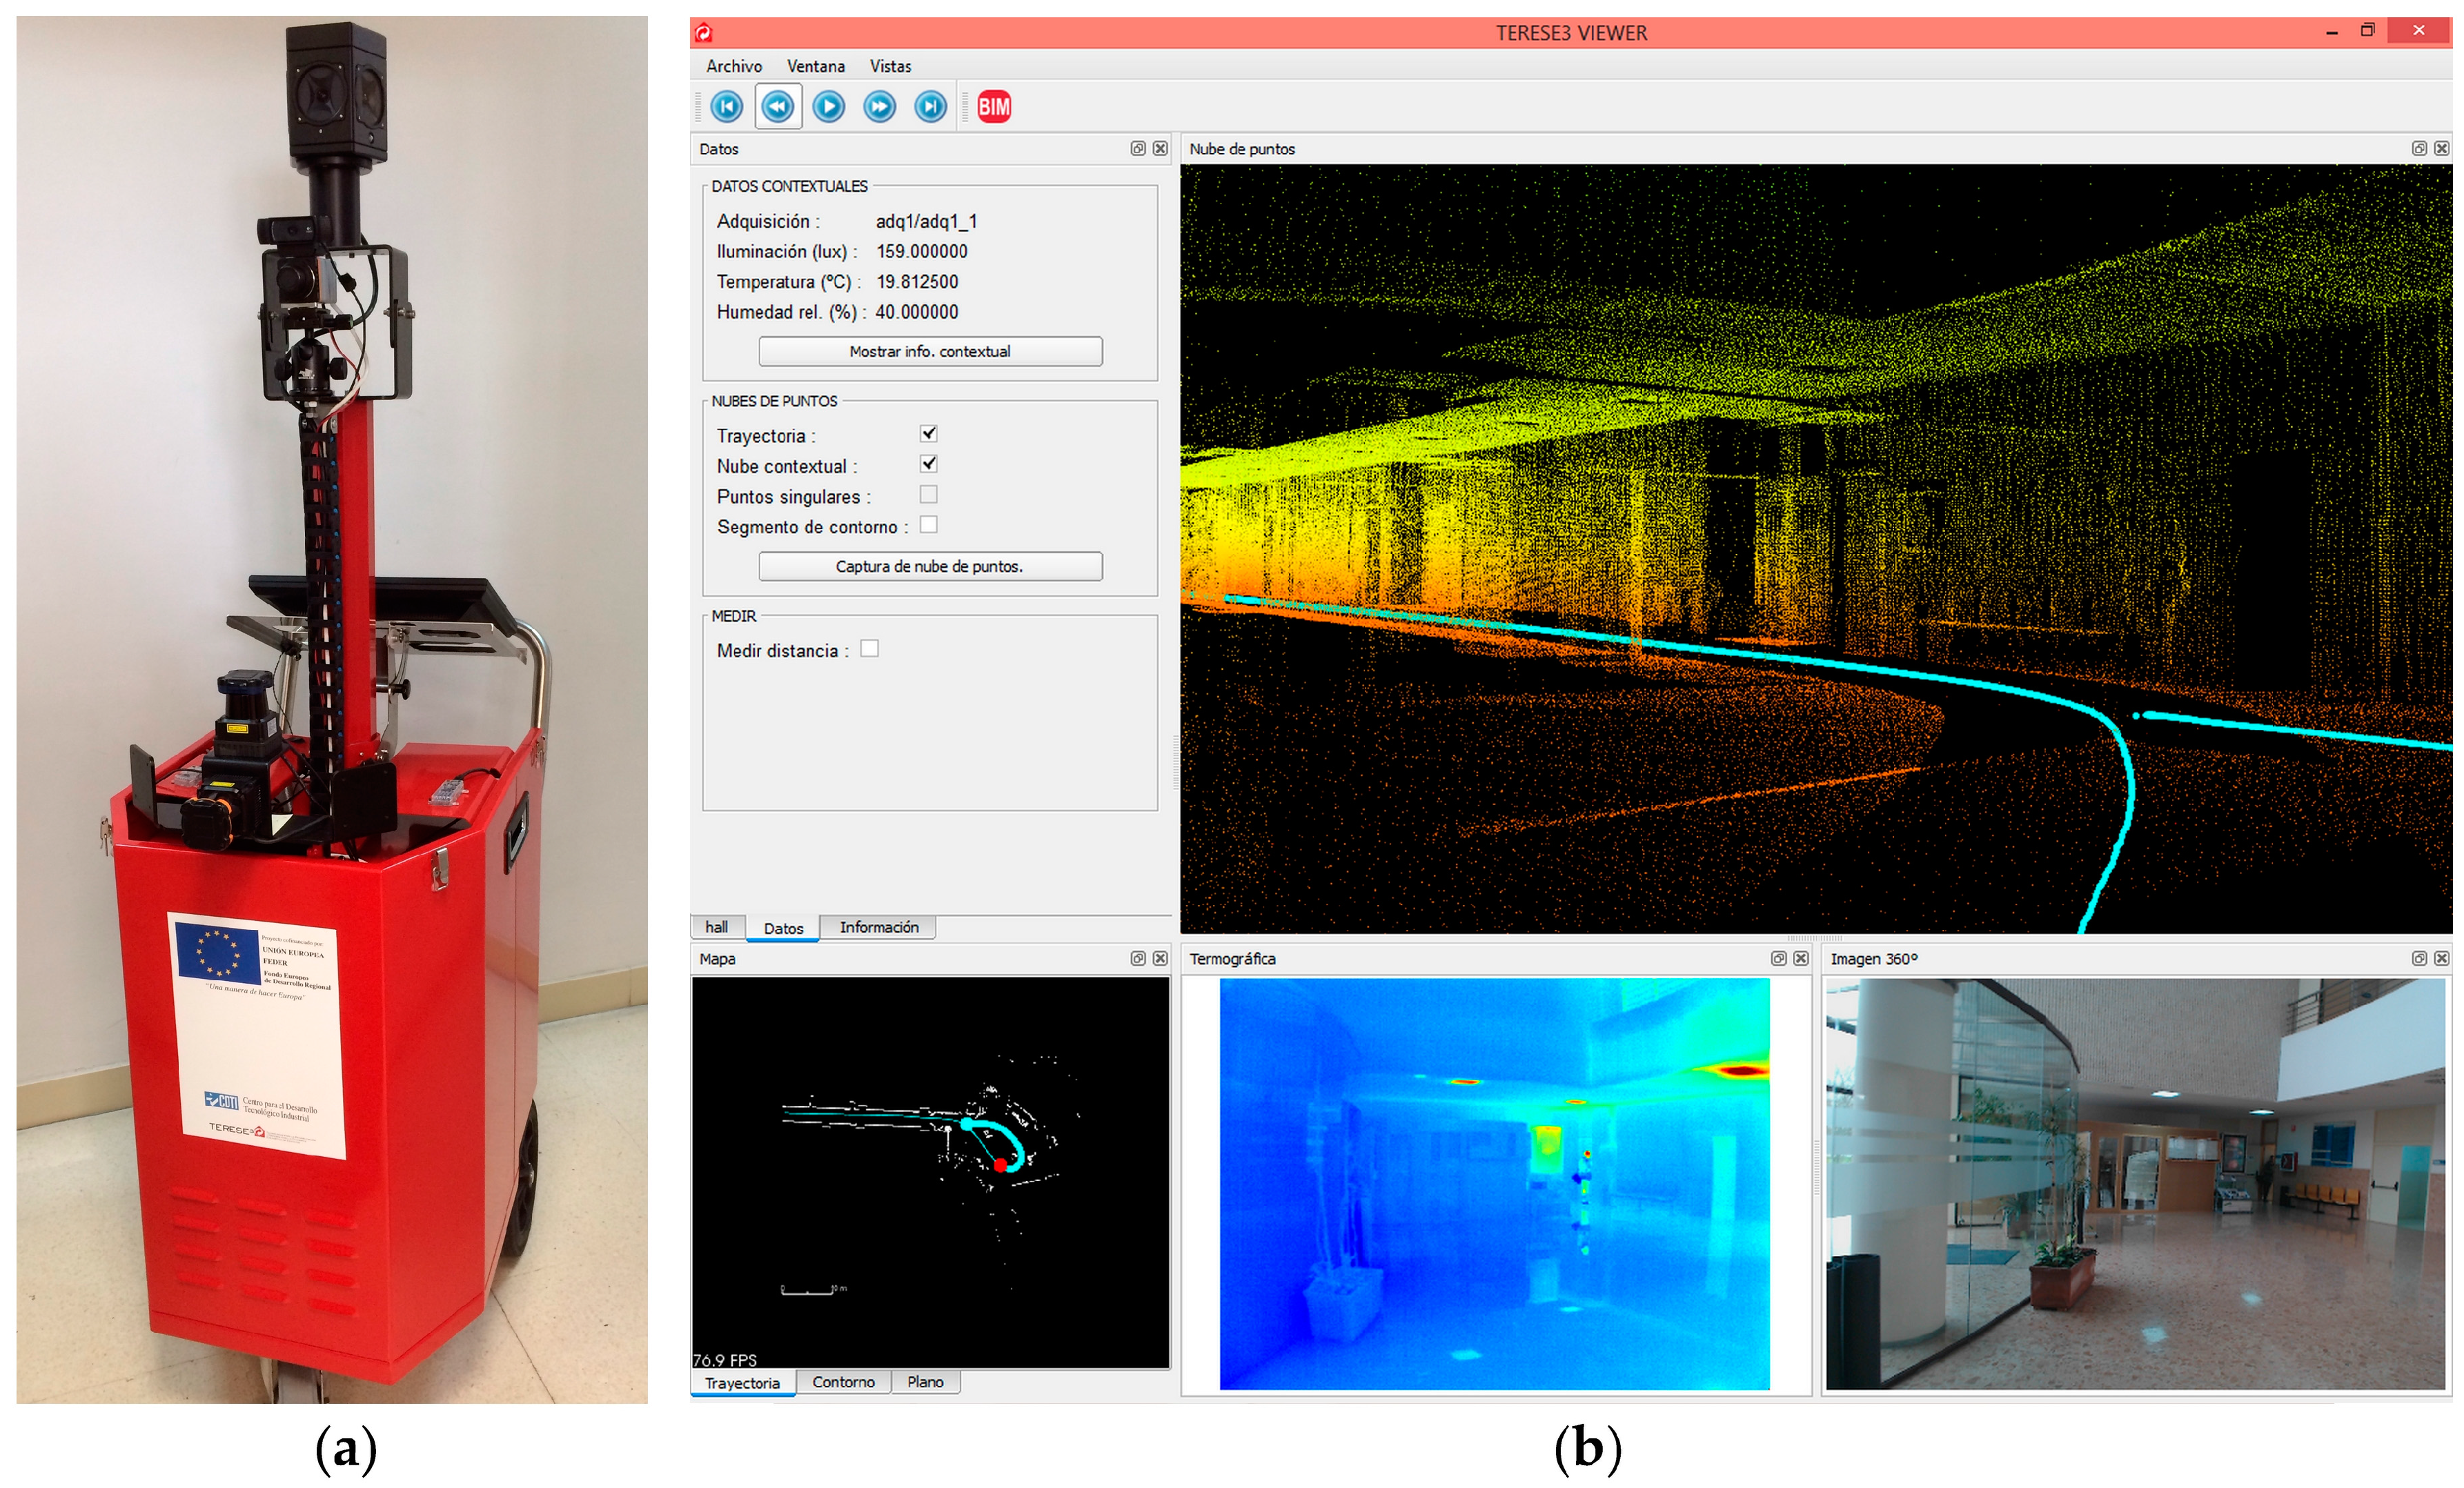Disable the Trayectoria checkbox
Viewport: 2464px width, 1488px height.
click(x=928, y=433)
